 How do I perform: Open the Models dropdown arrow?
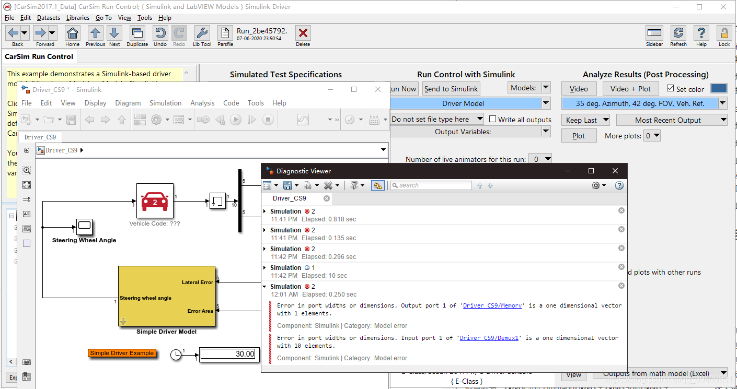pyautogui.click(x=546, y=88)
